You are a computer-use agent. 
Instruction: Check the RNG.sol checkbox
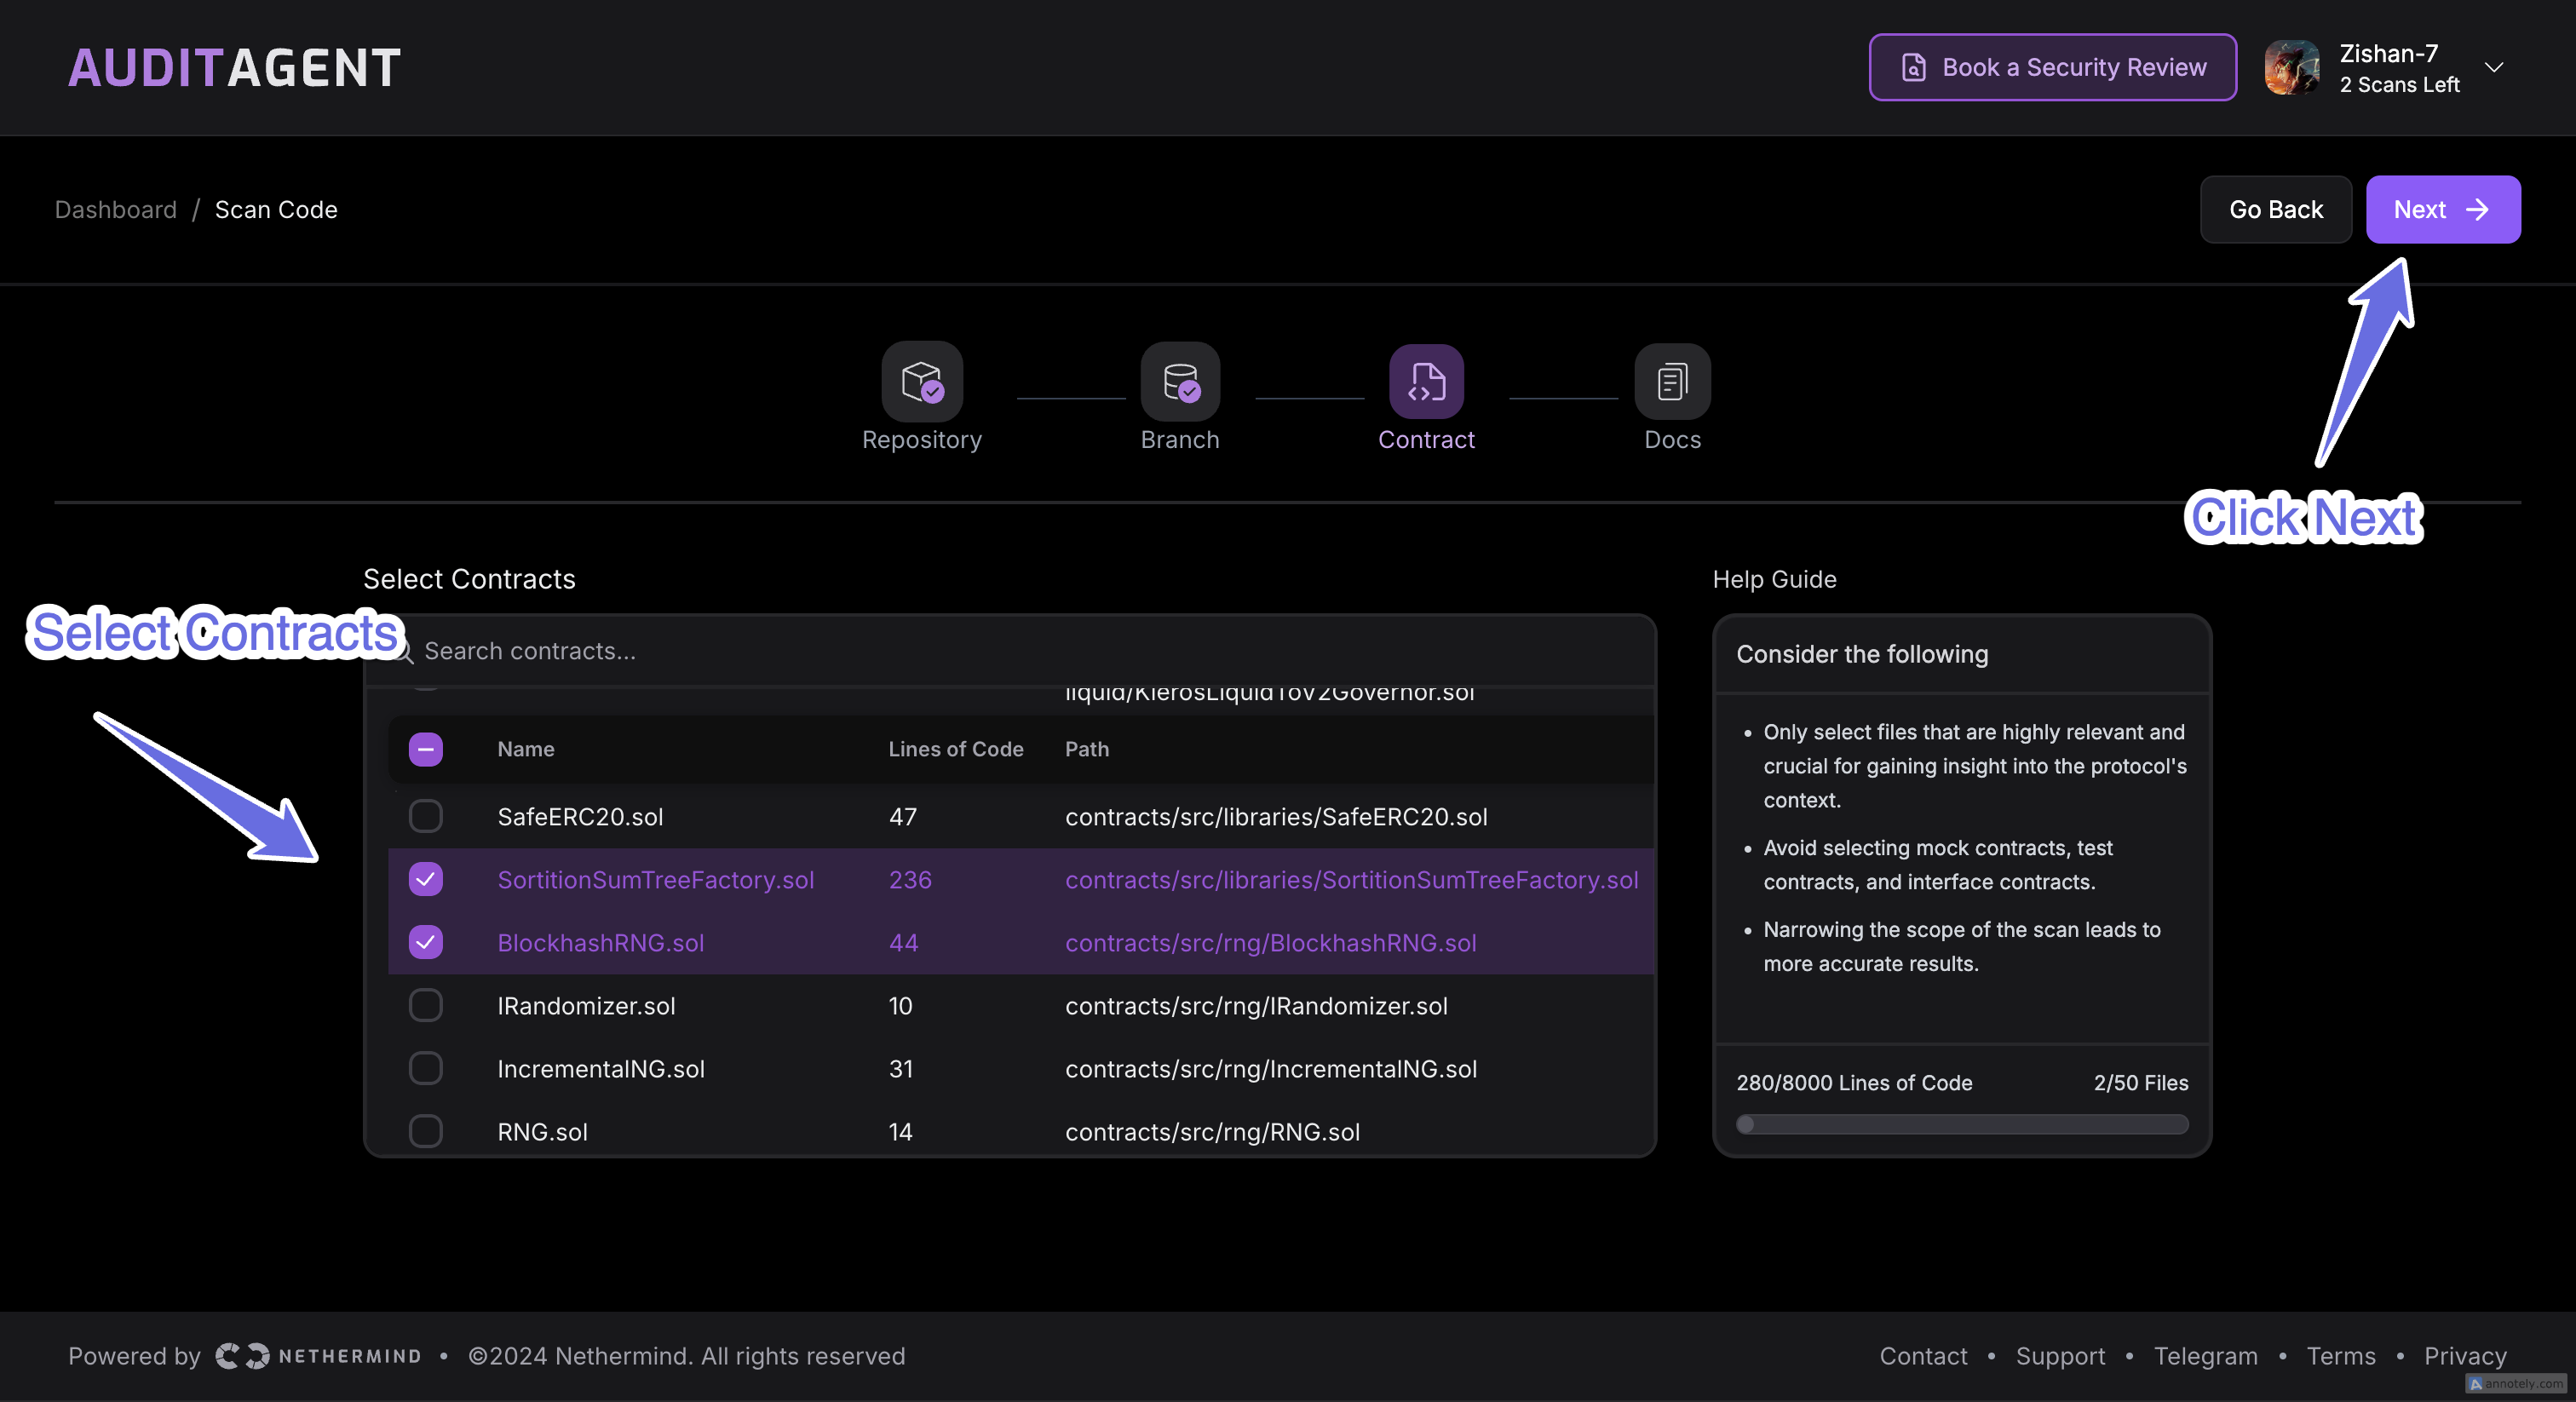[x=426, y=1131]
